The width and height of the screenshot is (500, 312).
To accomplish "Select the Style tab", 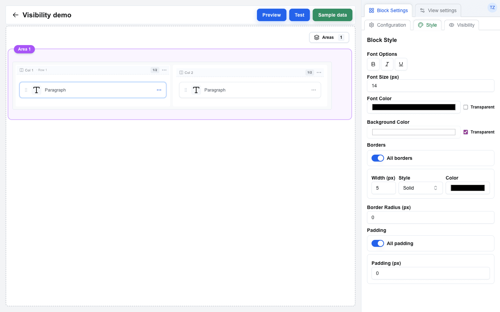I will click(427, 25).
